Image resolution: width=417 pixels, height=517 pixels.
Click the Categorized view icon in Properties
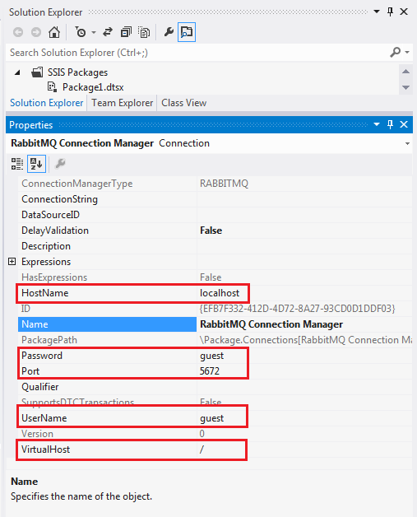[17, 164]
